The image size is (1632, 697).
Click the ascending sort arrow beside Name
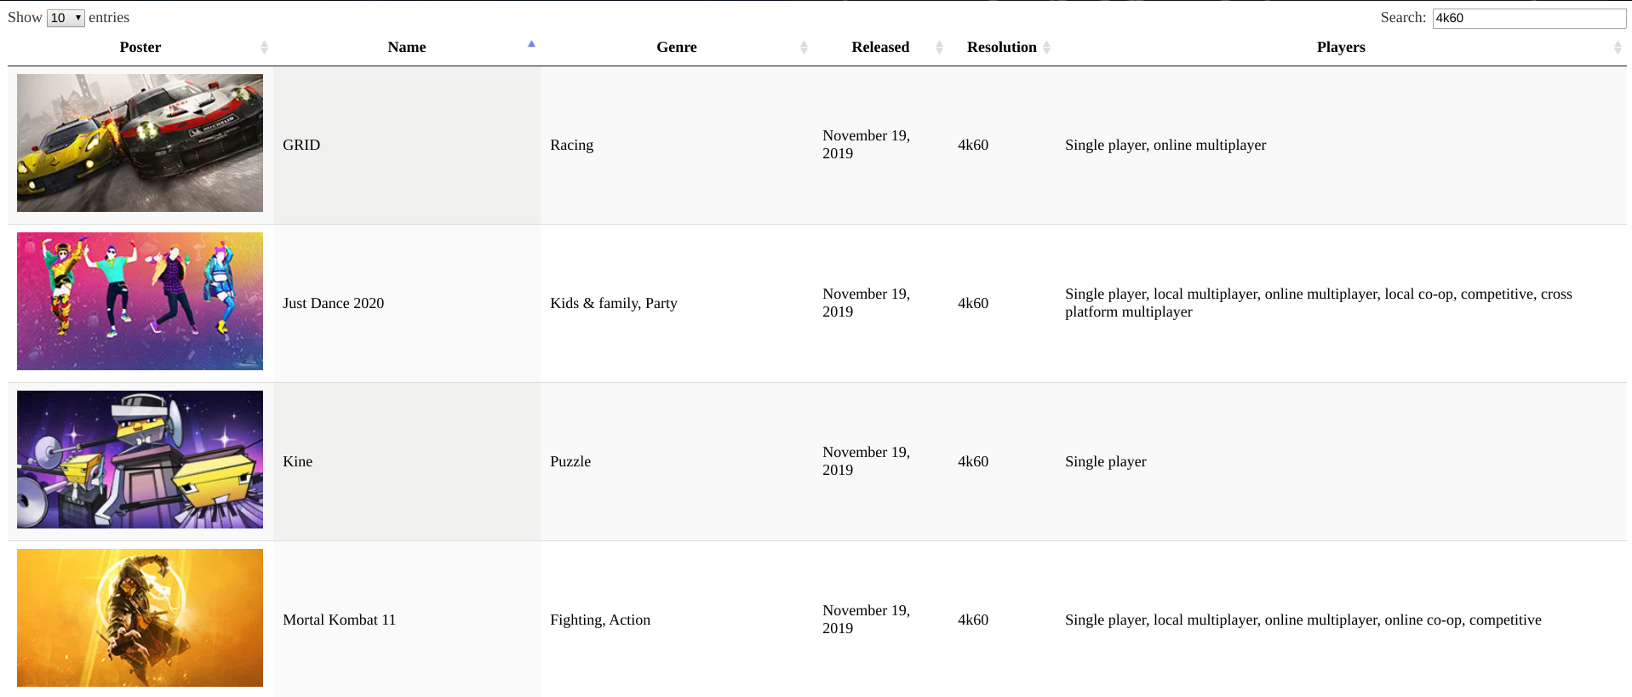[x=531, y=44]
